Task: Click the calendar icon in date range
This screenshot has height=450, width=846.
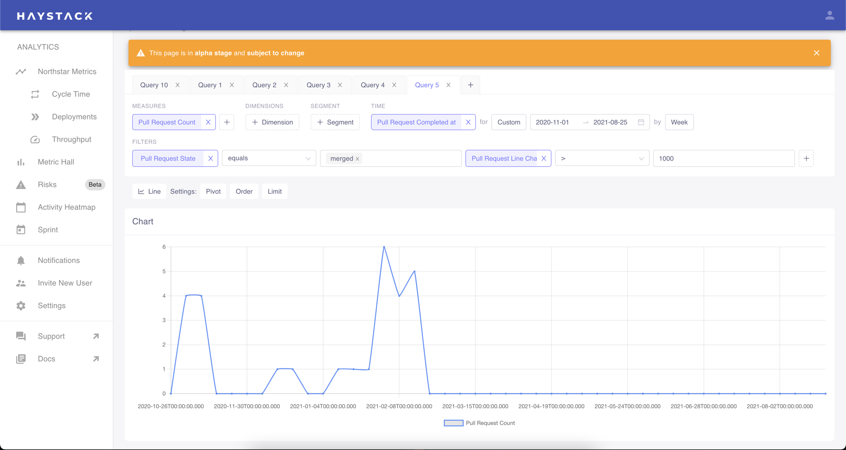Action: tap(641, 122)
